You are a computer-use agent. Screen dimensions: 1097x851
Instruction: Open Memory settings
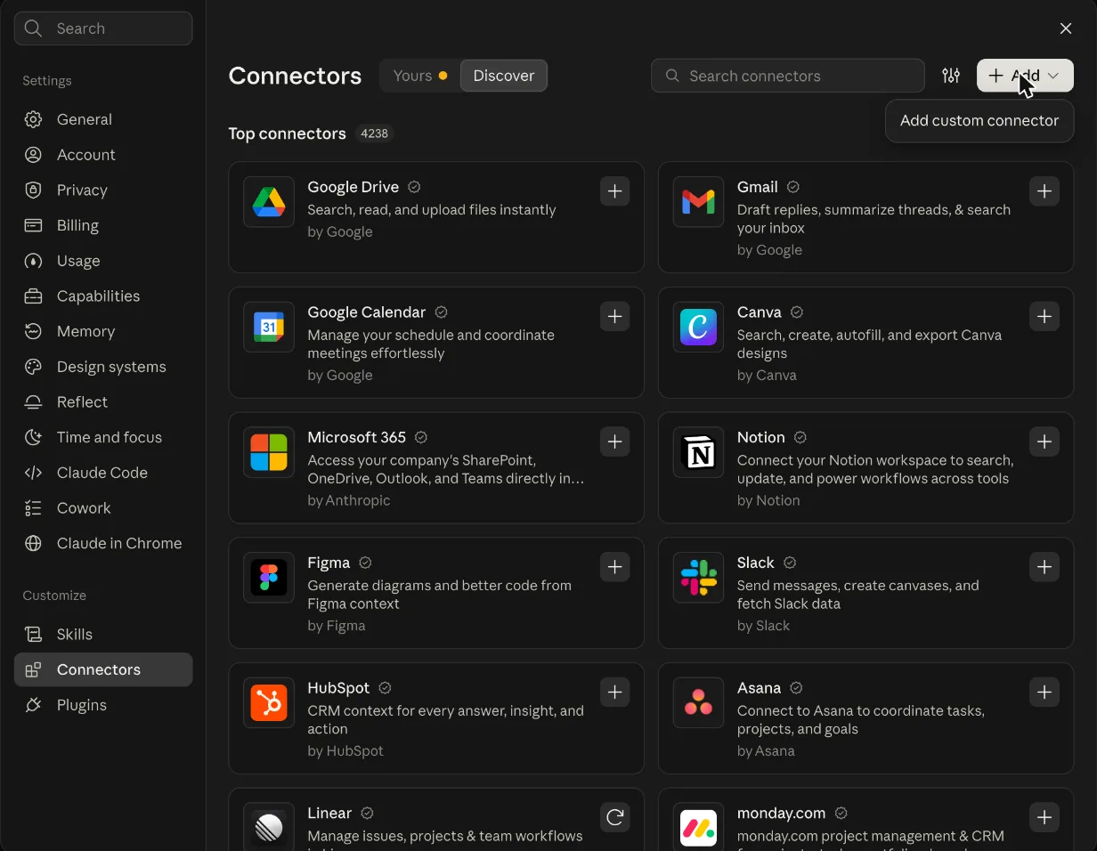103,331
